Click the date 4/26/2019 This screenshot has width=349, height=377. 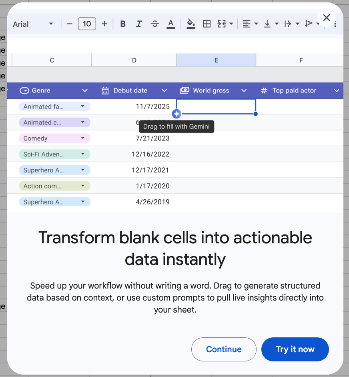(153, 202)
